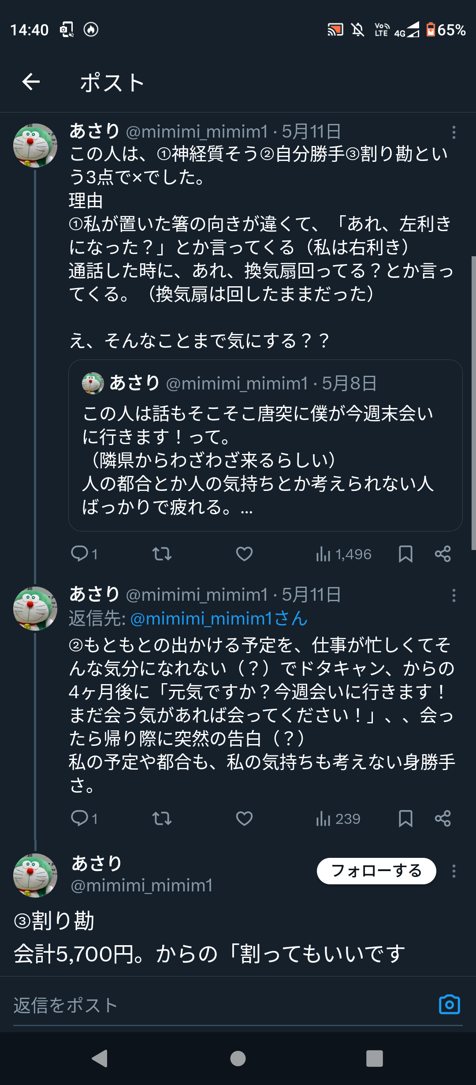The height and width of the screenshot is (1085, 476).
Task: Open reply icon on first post
Action: [80, 554]
